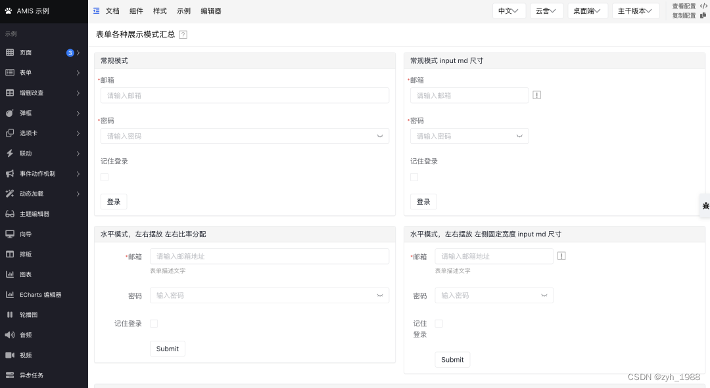Click the 表单 form icon in sidebar
Image resolution: width=710 pixels, height=388 pixels.
(x=9, y=72)
